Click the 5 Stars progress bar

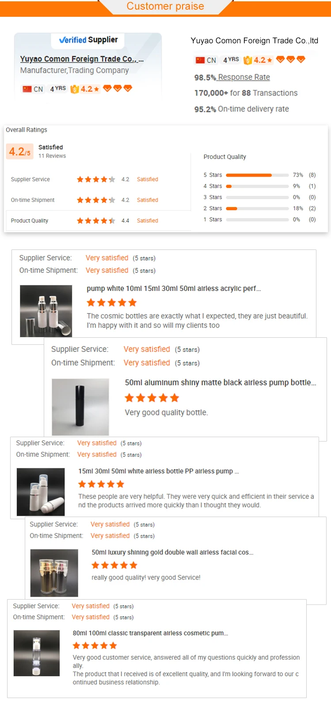[257, 175]
